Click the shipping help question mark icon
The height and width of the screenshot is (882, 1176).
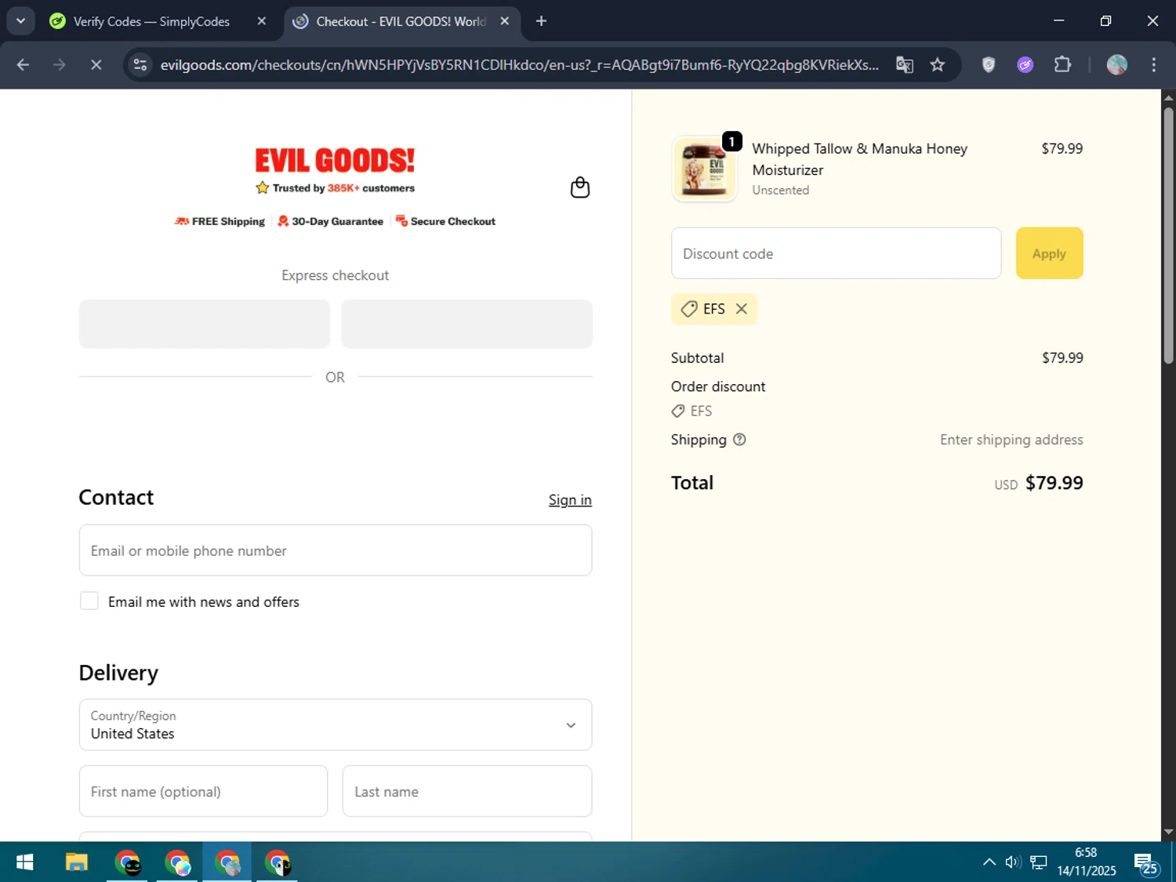tap(739, 440)
